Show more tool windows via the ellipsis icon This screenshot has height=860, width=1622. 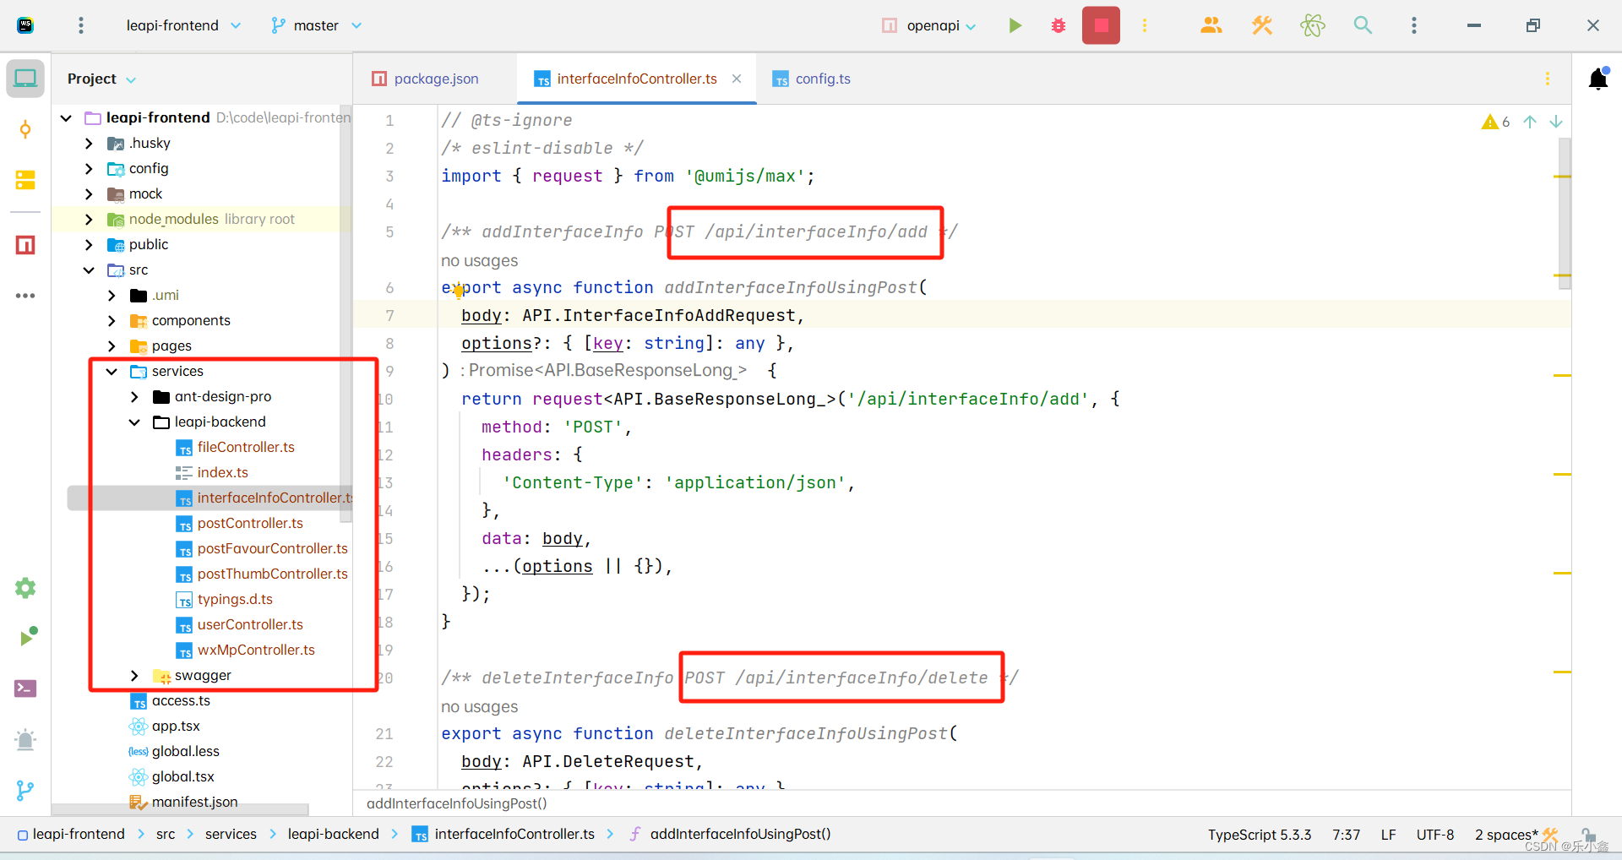pyautogui.click(x=25, y=296)
